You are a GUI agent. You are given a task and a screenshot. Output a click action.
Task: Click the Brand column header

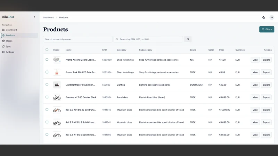click(x=193, y=50)
